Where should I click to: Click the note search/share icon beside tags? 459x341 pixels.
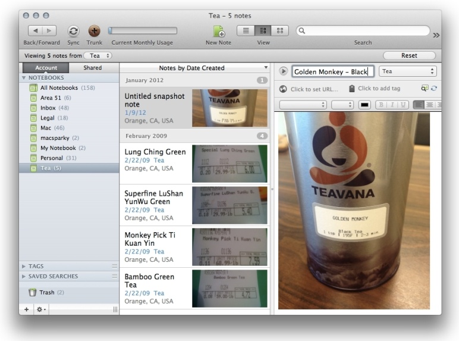[x=425, y=88]
